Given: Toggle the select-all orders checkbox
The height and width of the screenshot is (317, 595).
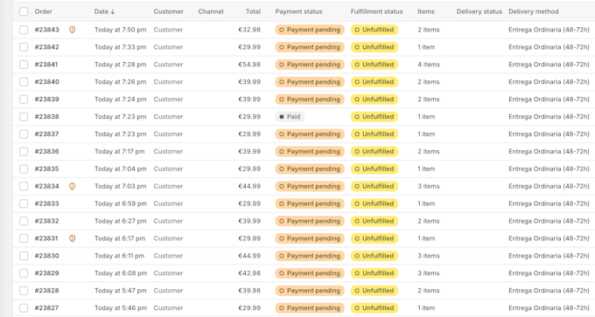Looking at the screenshot, I should click(24, 11).
